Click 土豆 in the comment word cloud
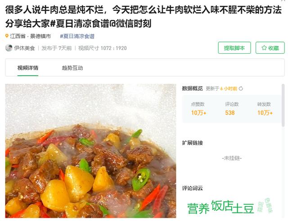 (243, 208)
